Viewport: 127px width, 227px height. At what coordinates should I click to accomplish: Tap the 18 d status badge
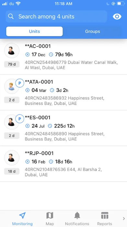pyautogui.click(x=12, y=172)
